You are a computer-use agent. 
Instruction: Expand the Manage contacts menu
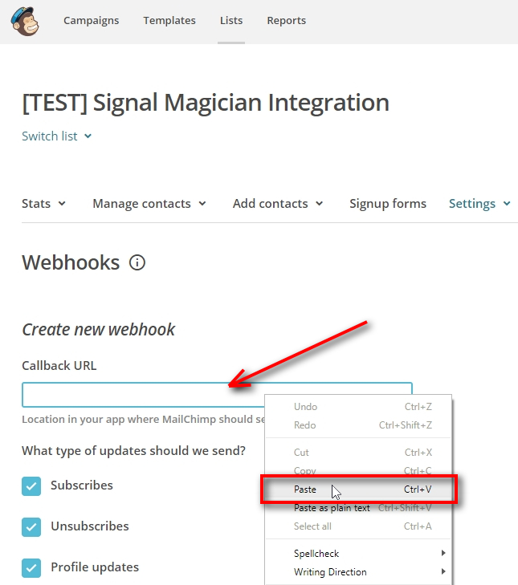[x=149, y=204]
